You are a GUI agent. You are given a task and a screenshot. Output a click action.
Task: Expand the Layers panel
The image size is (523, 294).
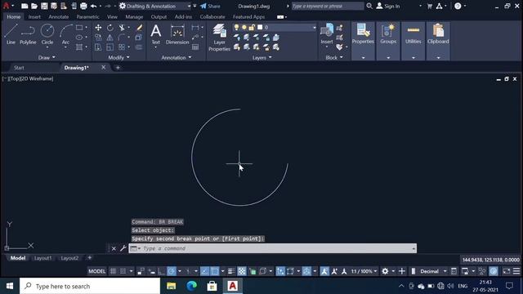[x=261, y=58]
